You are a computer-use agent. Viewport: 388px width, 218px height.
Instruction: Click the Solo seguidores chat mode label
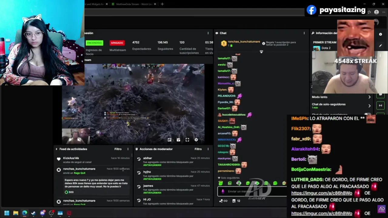click(228, 178)
